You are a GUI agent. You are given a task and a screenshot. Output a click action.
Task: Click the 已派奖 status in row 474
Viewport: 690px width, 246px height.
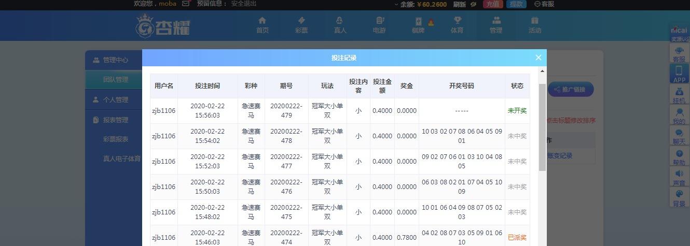[x=517, y=238]
